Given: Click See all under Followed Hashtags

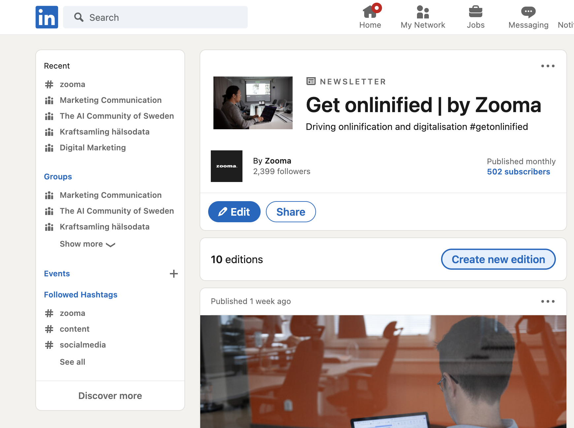Looking at the screenshot, I should [72, 362].
